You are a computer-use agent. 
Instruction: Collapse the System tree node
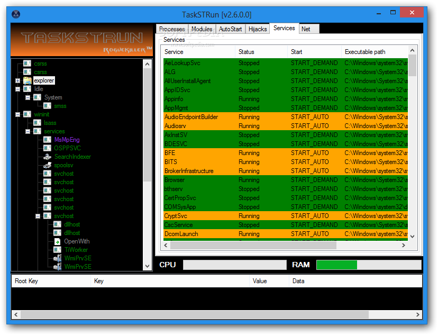(x=28, y=97)
